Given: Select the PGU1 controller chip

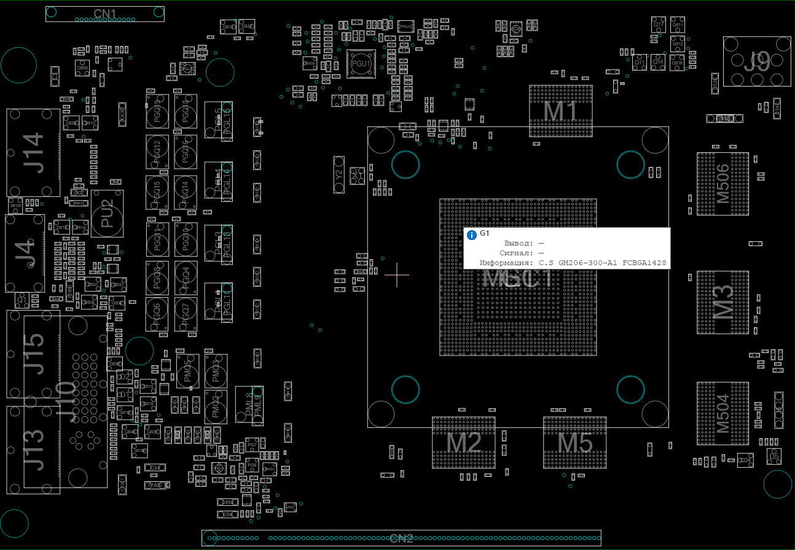Looking at the screenshot, I should tap(361, 64).
